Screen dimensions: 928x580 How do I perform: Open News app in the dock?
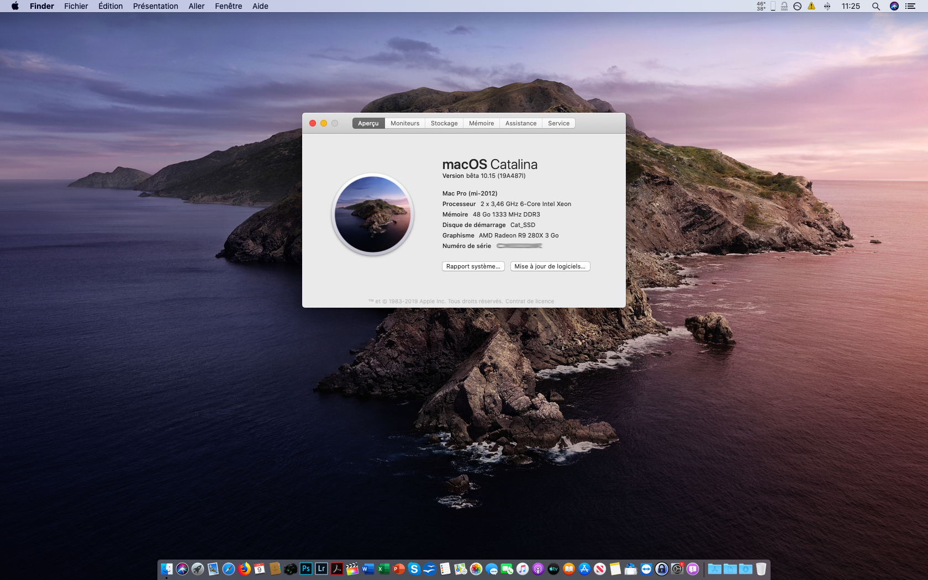click(600, 568)
